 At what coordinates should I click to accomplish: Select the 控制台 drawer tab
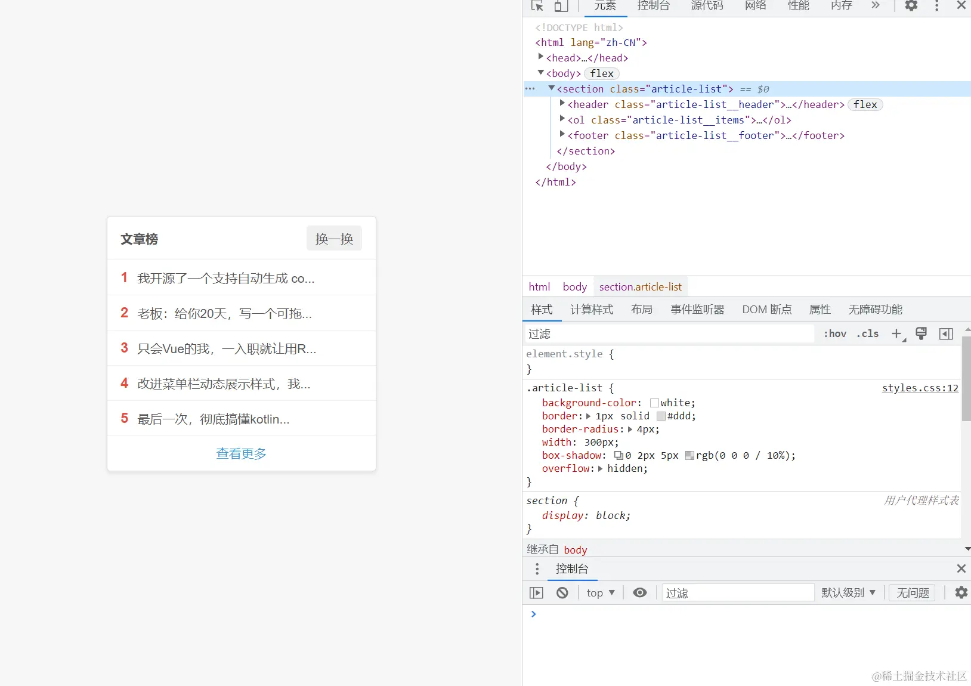tap(572, 569)
